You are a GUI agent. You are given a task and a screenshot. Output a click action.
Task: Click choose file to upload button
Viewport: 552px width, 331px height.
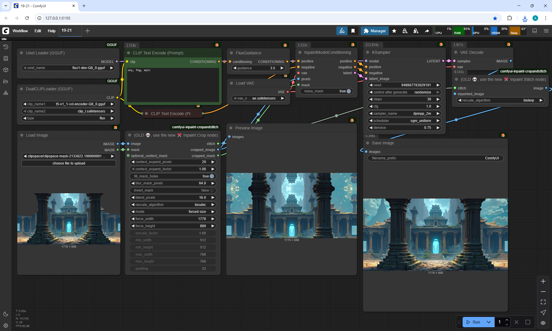[x=69, y=163]
